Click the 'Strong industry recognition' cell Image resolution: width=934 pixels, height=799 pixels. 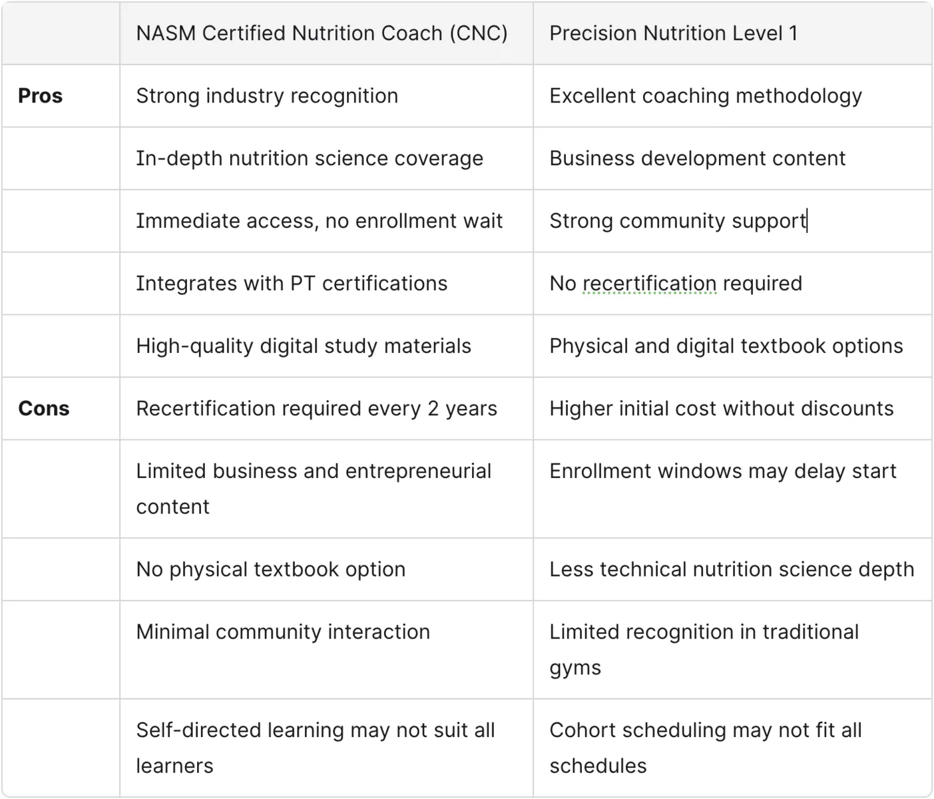(267, 96)
